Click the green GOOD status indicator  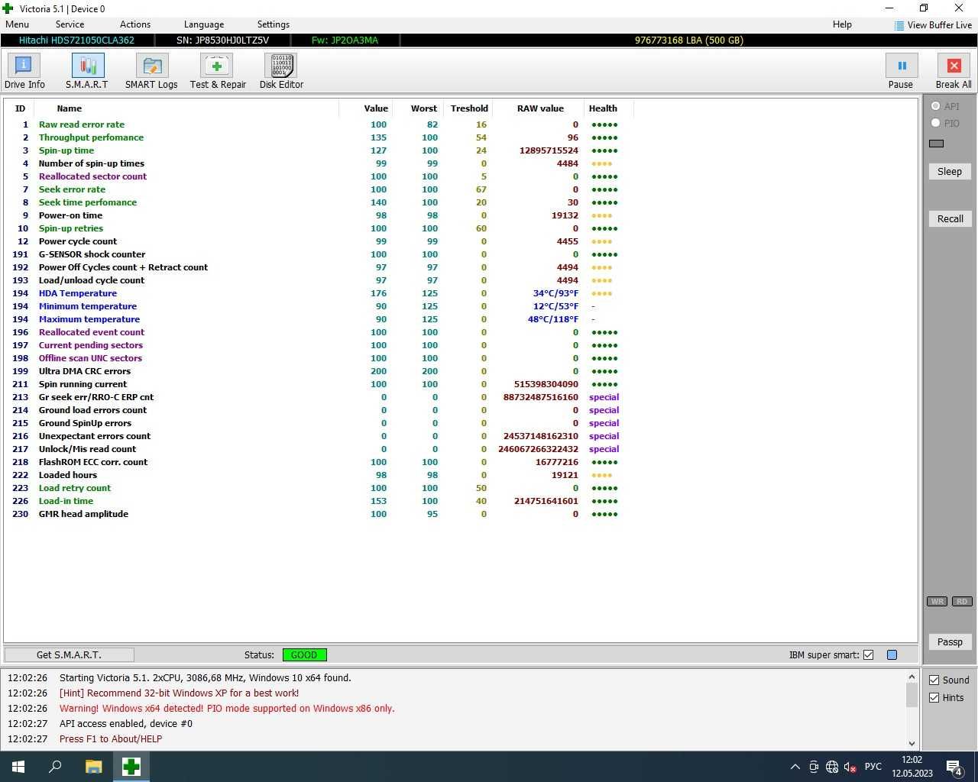pos(304,654)
